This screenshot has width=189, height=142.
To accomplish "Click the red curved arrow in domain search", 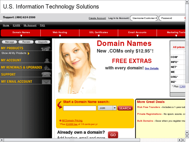I will coord(60,105).
